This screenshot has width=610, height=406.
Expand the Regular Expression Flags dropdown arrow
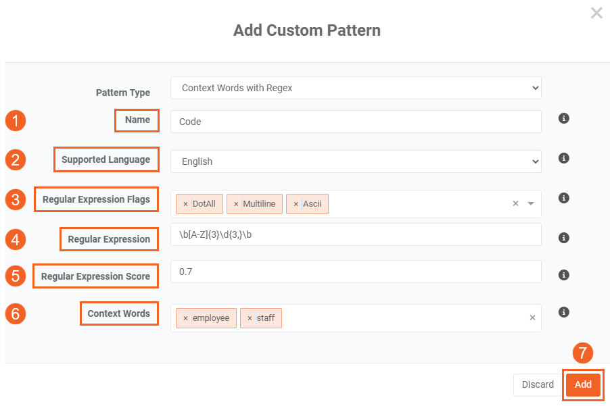(x=531, y=203)
